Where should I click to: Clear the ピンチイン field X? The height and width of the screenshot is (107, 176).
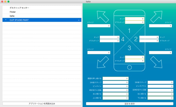pos(127,86)
